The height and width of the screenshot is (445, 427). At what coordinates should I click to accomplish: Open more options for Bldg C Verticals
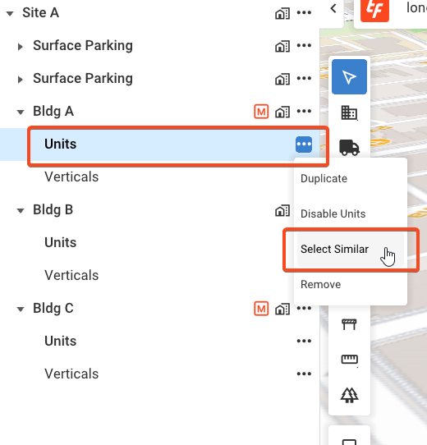coord(304,374)
